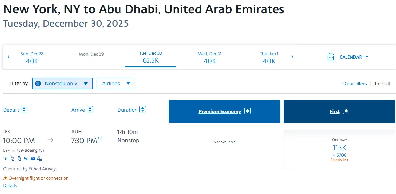Screen dimensions: 396x194
Task: Click the USB port amenity icon
Action: point(19,159)
